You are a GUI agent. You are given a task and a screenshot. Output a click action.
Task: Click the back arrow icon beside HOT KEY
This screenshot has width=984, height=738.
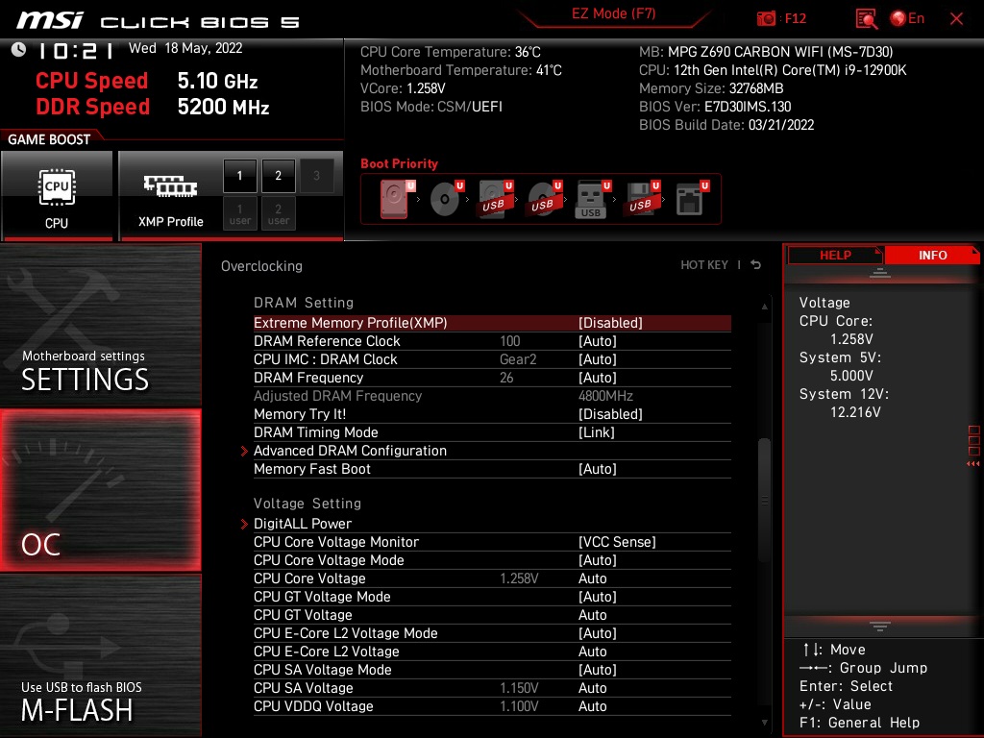756,265
